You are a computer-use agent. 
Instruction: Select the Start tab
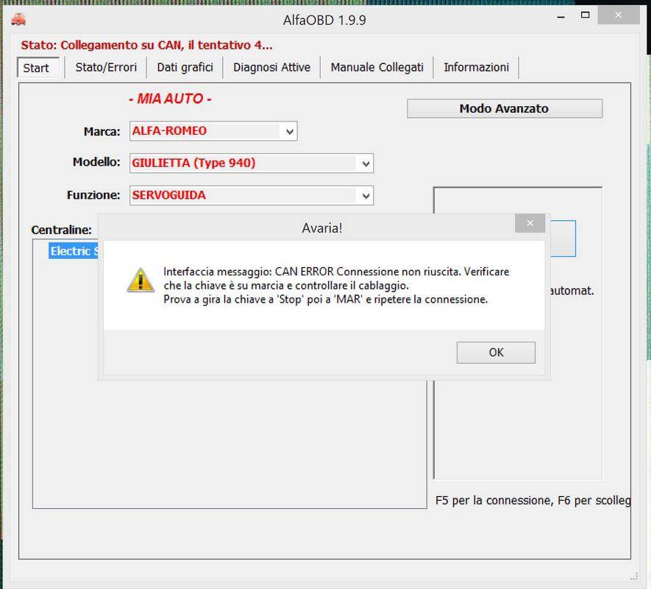coord(36,68)
